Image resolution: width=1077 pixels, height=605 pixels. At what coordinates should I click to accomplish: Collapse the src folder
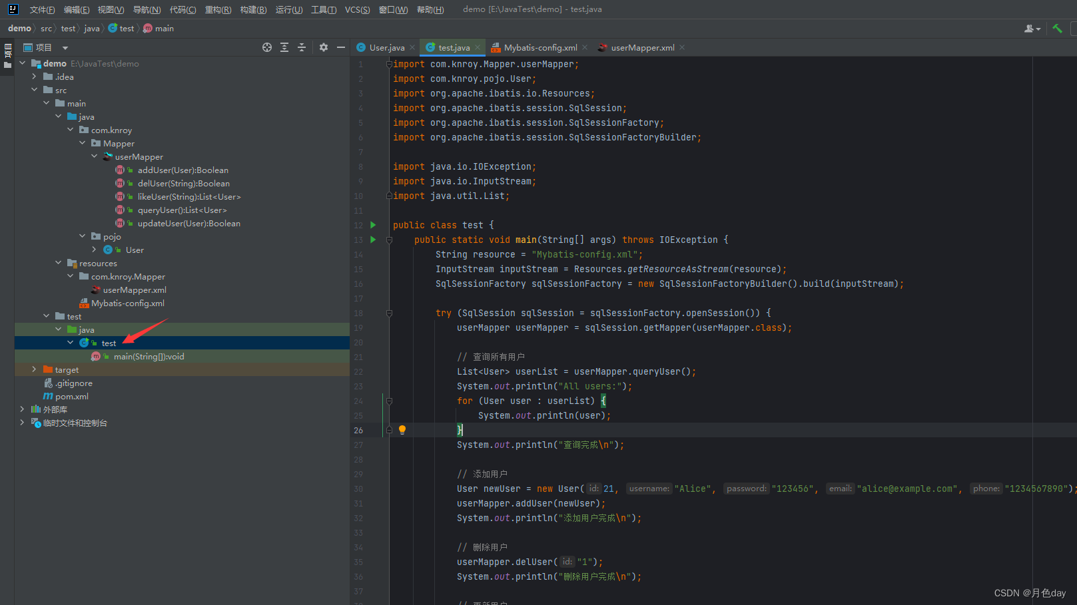point(35,90)
